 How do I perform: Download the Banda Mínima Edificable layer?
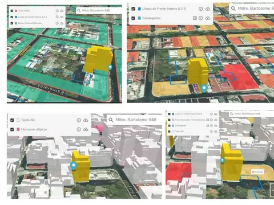[62, 23]
